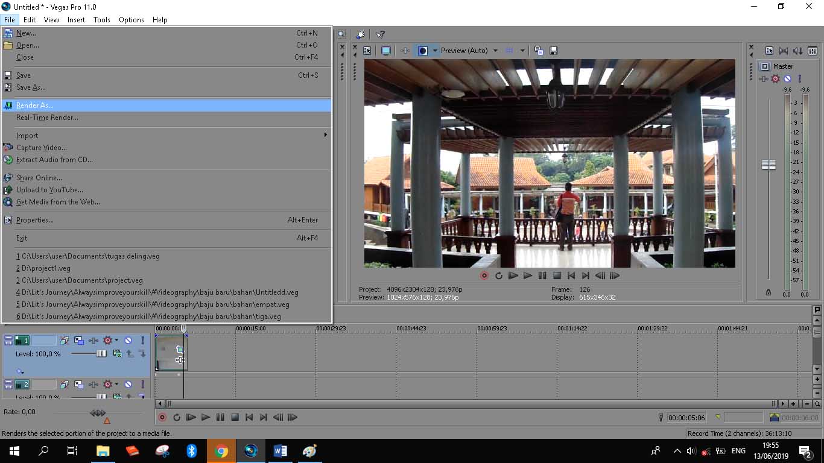The image size is (824, 463).
Task: Open recent project tugas deling.veg
Action: coord(87,256)
